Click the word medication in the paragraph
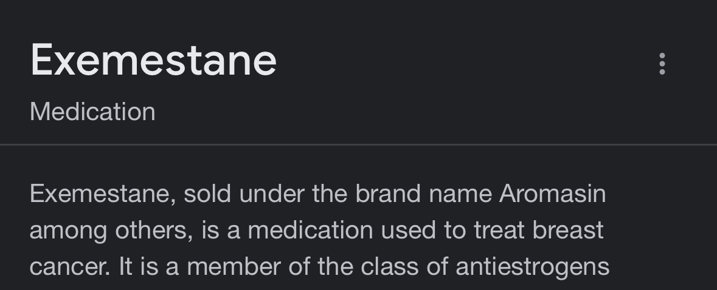Viewport: 717px width, 290px height. point(311,230)
